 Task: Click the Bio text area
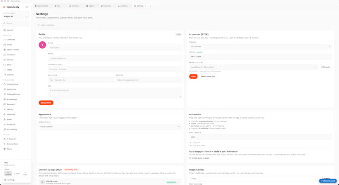pyautogui.click(x=115, y=93)
